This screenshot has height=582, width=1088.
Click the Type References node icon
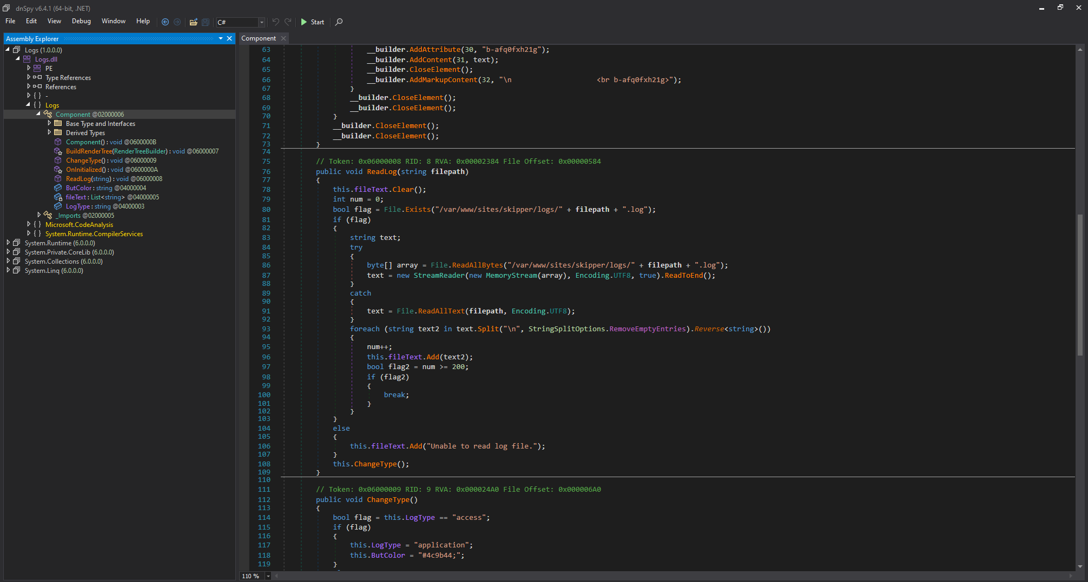coord(37,77)
